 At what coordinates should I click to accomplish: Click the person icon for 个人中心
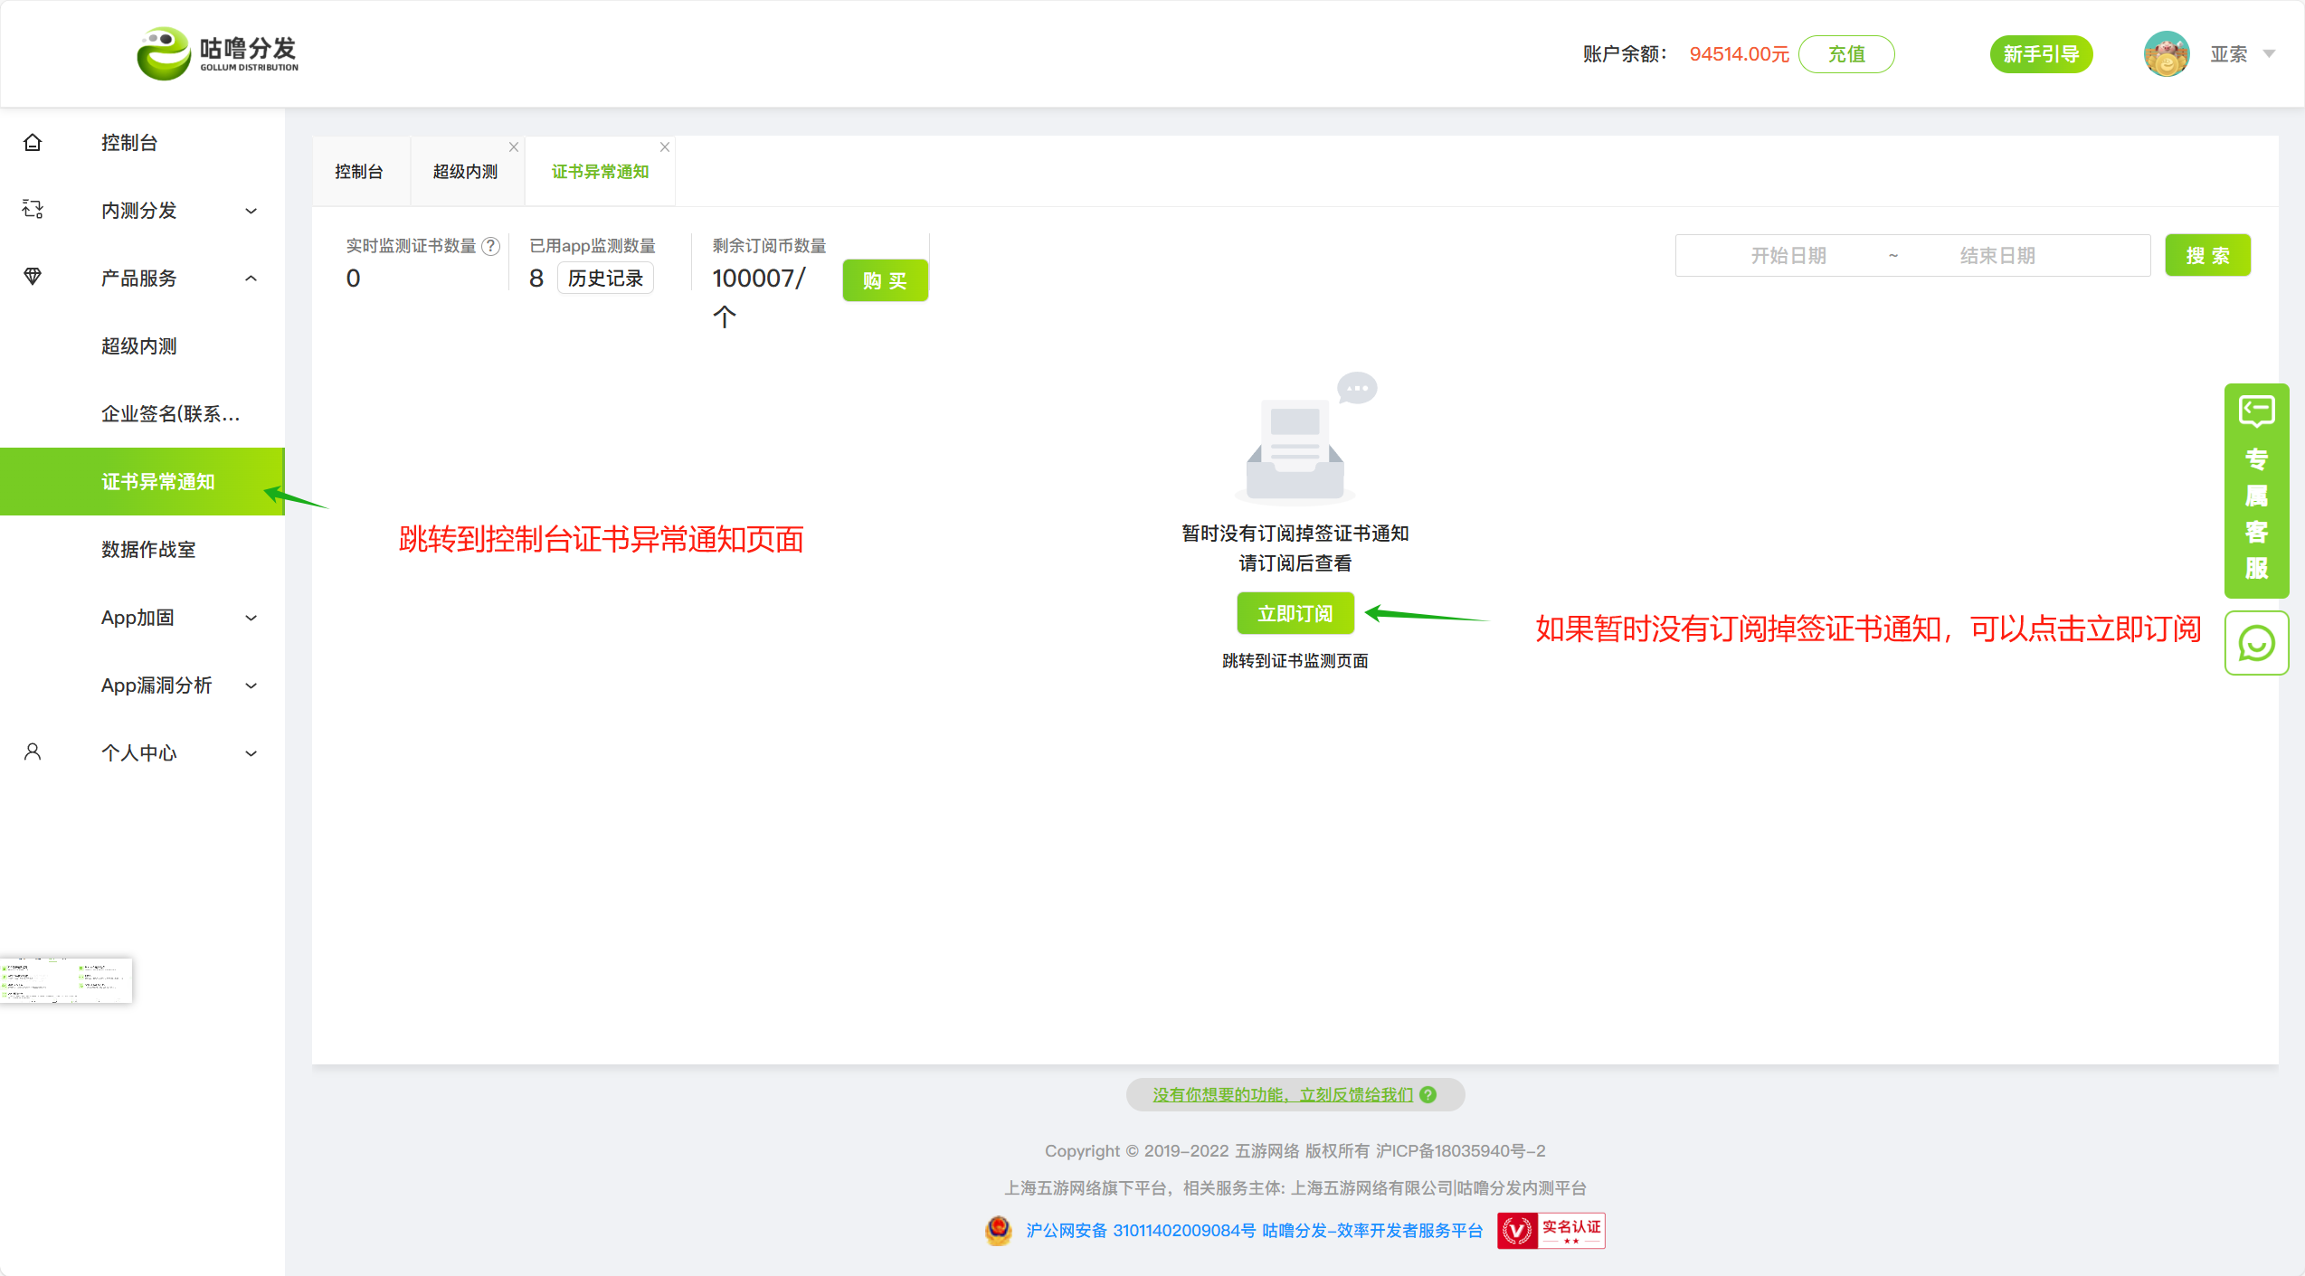33,752
